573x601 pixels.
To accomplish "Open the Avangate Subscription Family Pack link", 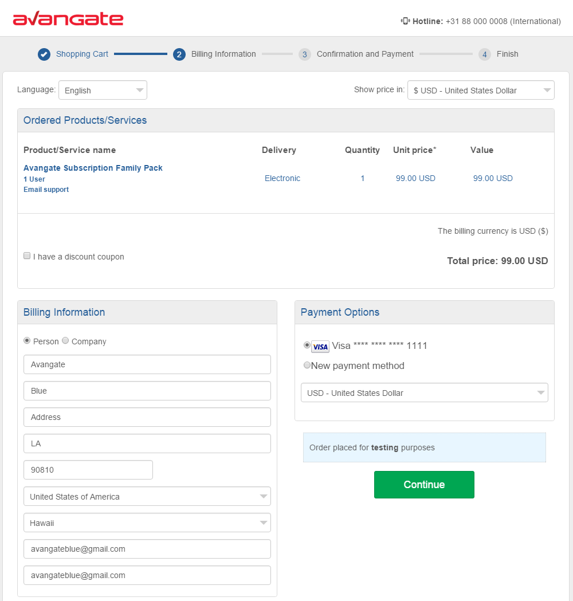I will 93,168.
